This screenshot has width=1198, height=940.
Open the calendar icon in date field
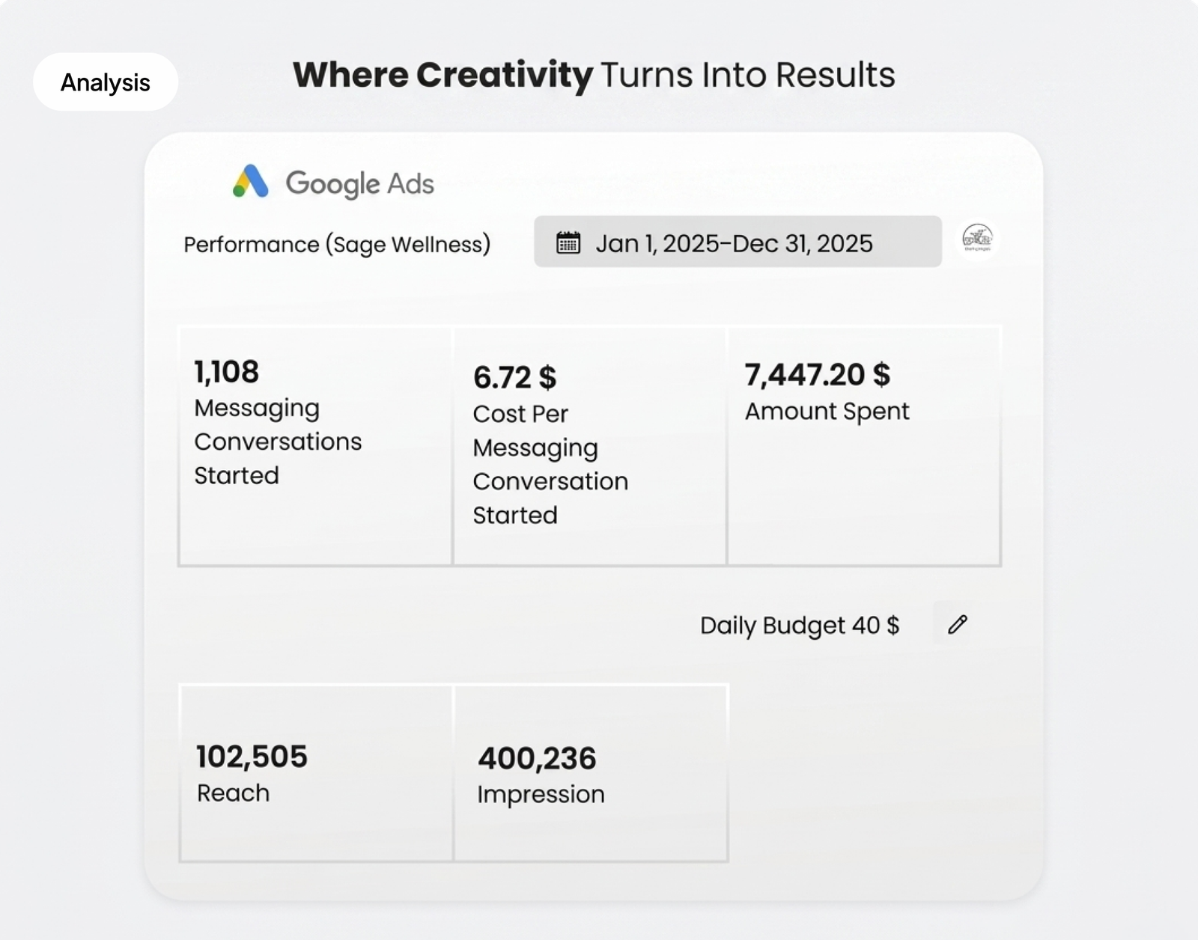(568, 242)
